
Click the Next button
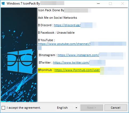pyautogui.click(x=92, y=108)
